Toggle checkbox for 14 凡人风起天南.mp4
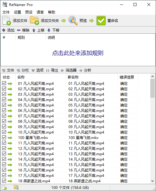 4,159
